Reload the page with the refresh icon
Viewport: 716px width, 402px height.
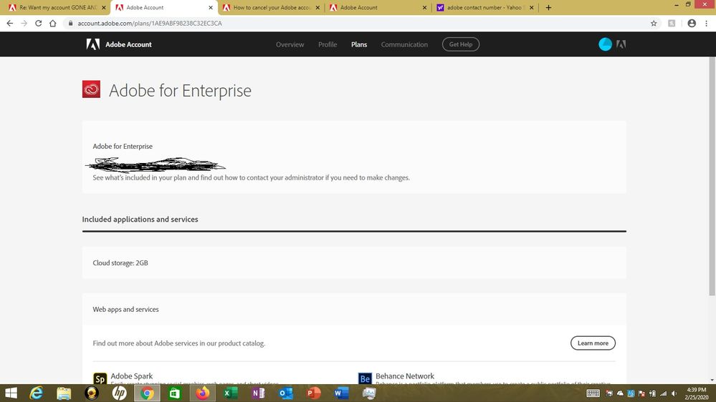click(x=39, y=23)
